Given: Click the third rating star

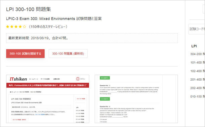Looking at the screenshot, I should (16, 27).
